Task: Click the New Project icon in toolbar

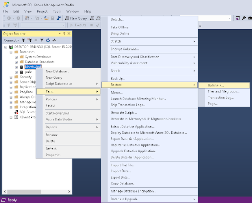Action: tap(27, 18)
